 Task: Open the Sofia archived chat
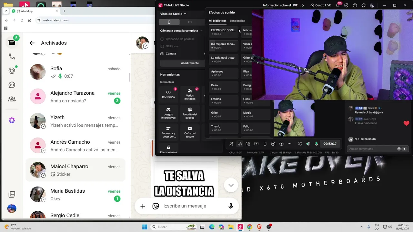pyautogui.click(x=76, y=72)
